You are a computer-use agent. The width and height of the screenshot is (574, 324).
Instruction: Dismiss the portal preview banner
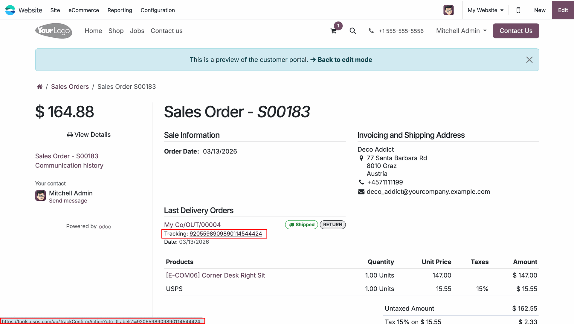tap(529, 60)
